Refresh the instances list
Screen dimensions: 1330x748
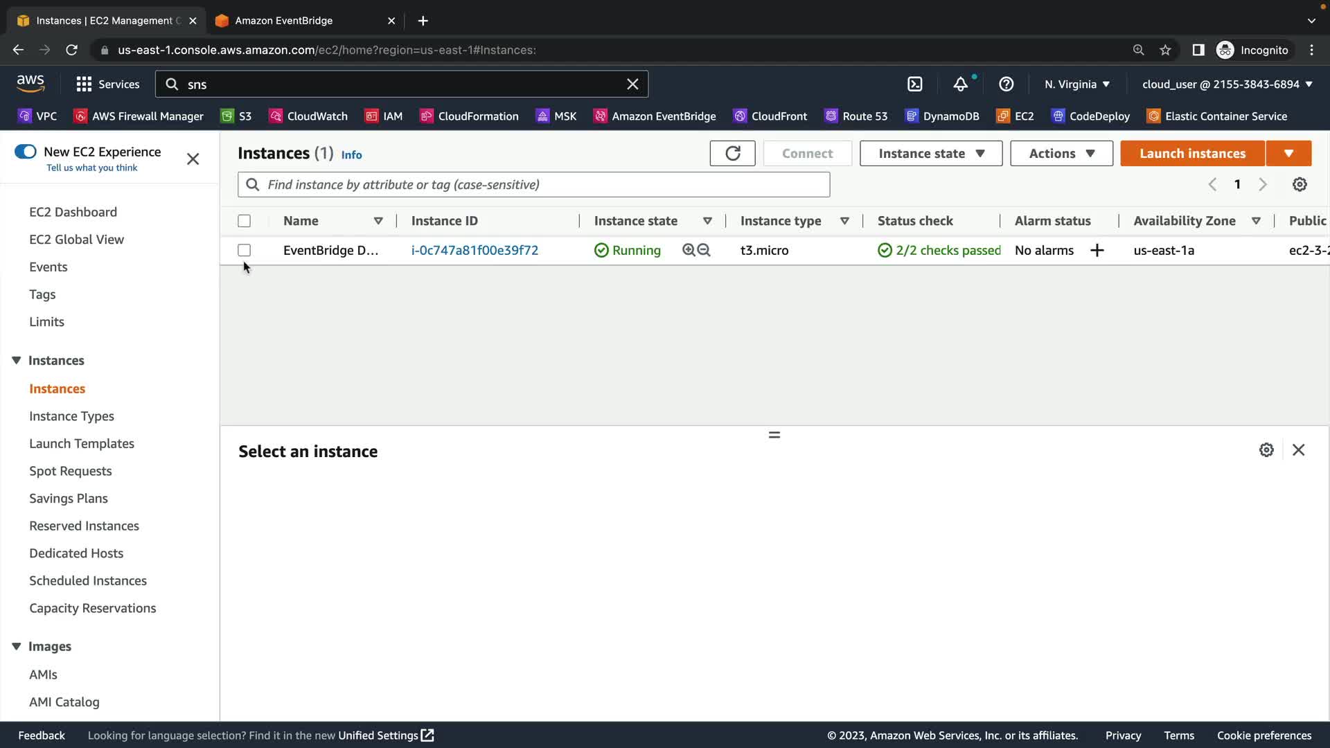tap(732, 154)
